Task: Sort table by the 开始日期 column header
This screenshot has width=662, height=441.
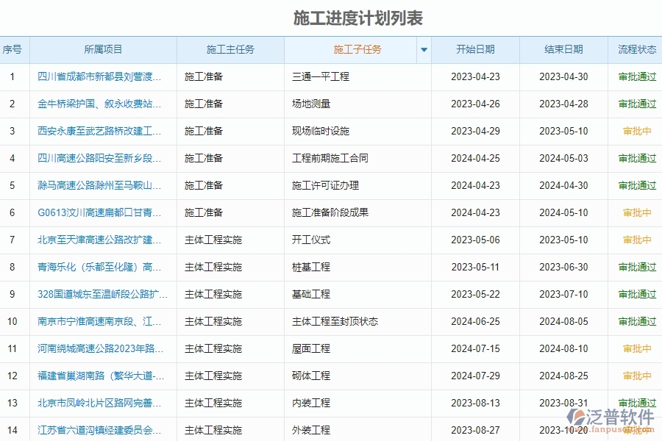Action: tap(477, 49)
